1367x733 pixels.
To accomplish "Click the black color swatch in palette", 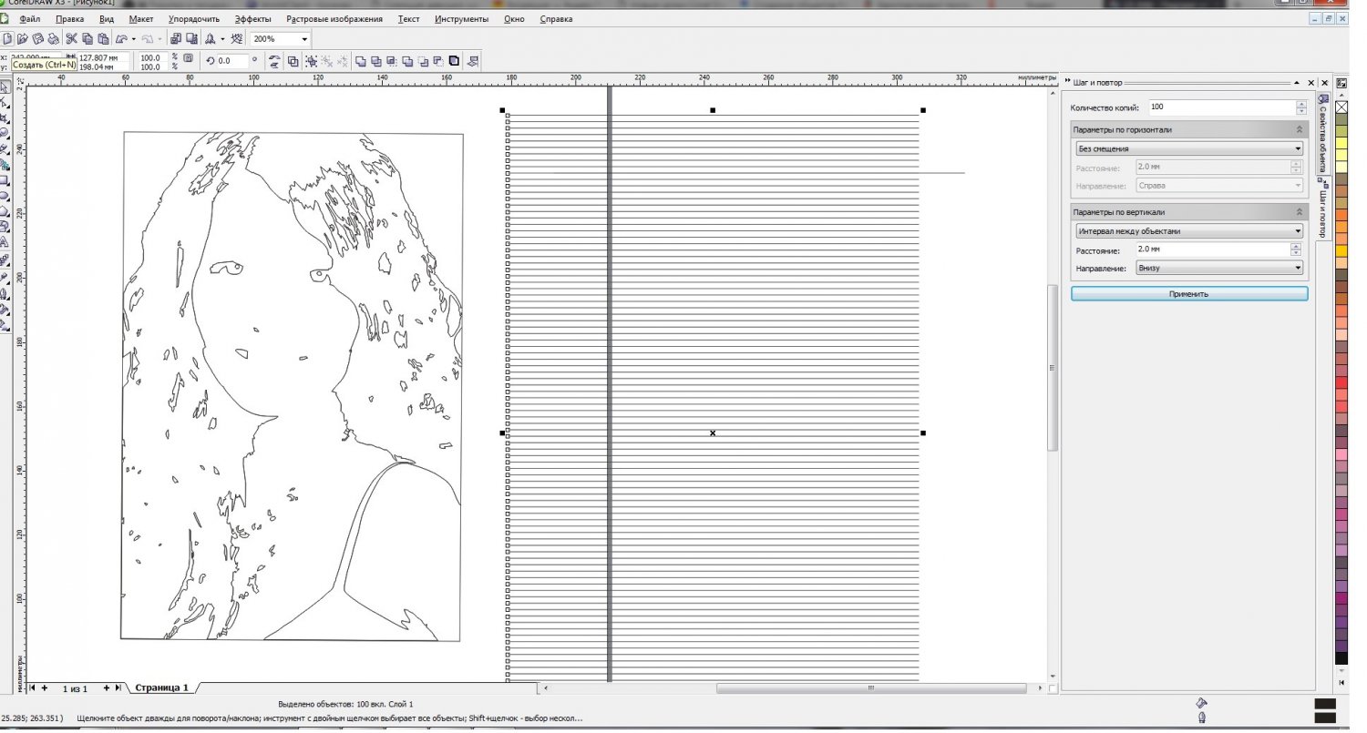I will tap(1341, 657).
